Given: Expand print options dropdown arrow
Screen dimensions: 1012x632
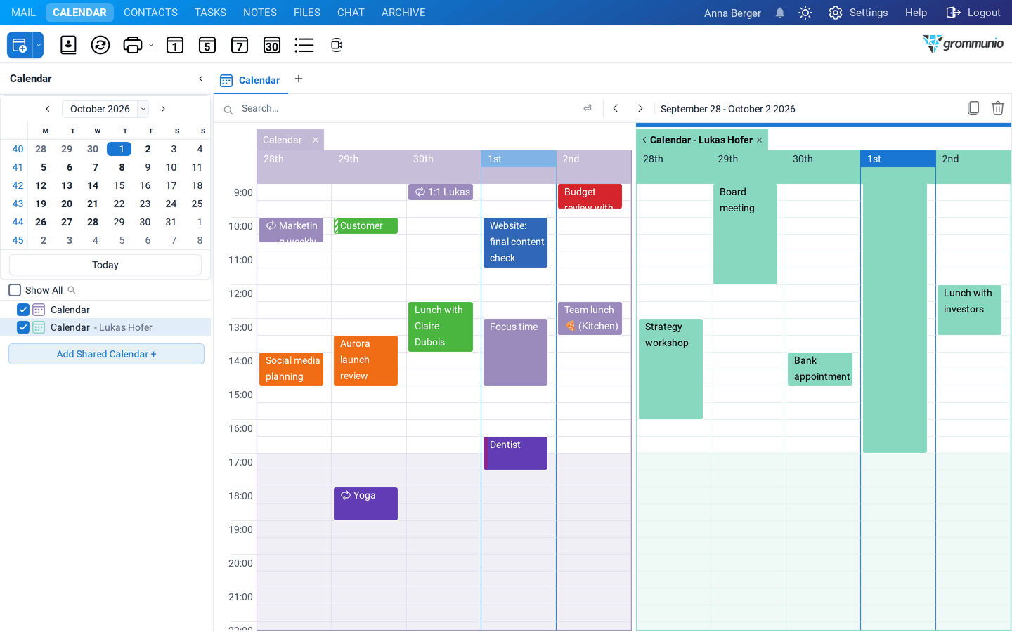Looking at the screenshot, I should (x=151, y=46).
